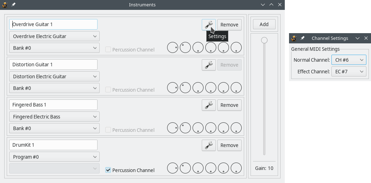Disable Percussion Channel for DrumKit 1
Image resolution: width=371 pixels, height=183 pixels.
click(x=108, y=170)
